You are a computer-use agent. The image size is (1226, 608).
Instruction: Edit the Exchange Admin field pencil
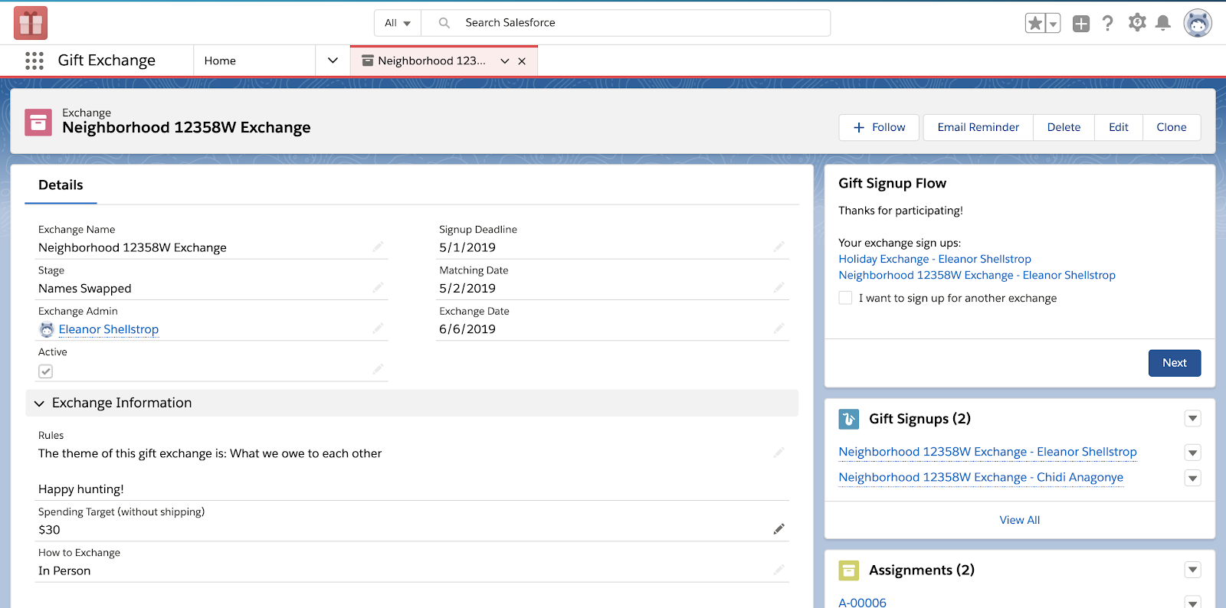point(378,328)
